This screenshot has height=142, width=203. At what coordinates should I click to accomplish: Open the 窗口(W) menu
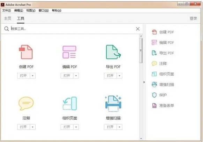point(44,10)
